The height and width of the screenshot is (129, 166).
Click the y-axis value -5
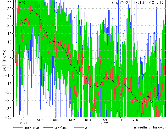pyautogui.click(x=9, y=67)
